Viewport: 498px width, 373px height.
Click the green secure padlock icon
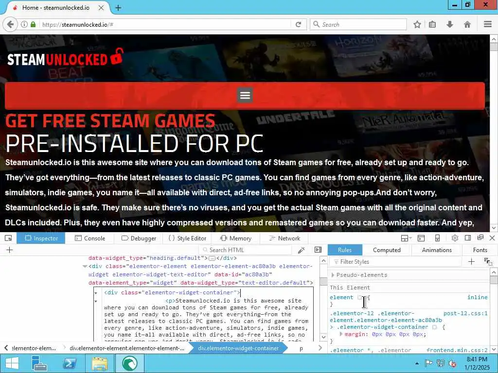[x=33, y=24]
